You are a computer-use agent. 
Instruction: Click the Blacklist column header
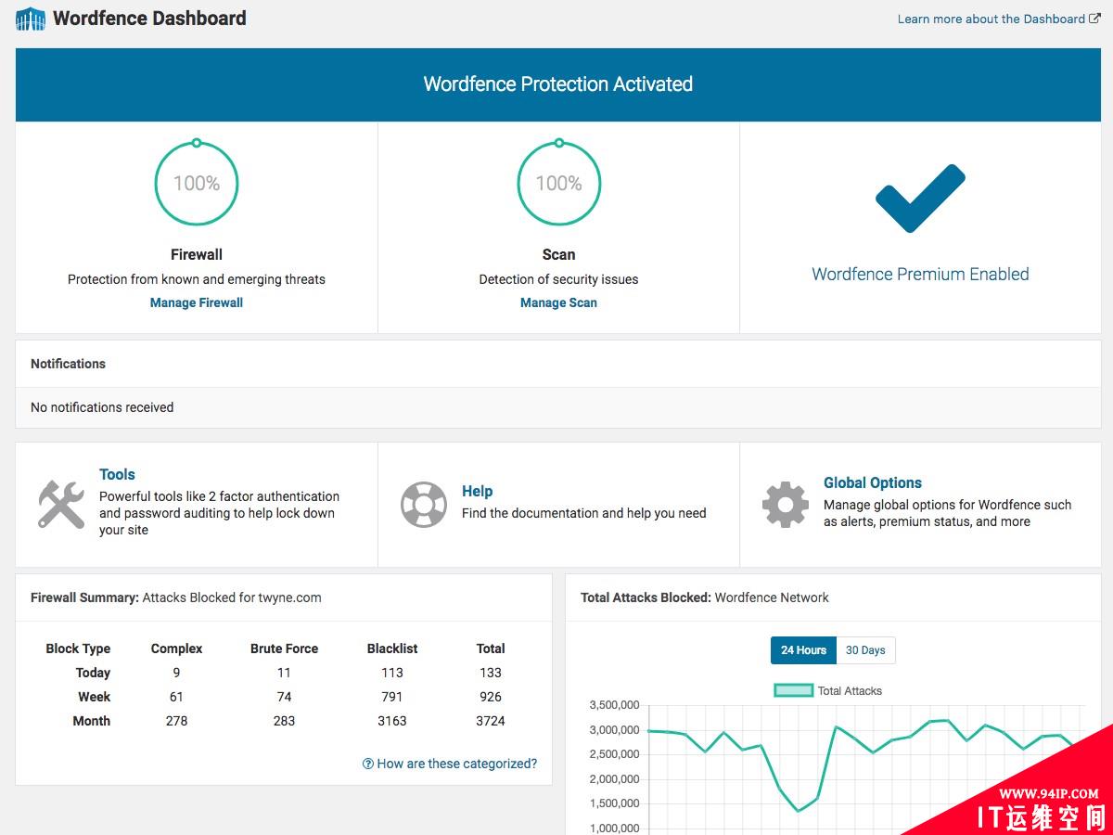[392, 649]
